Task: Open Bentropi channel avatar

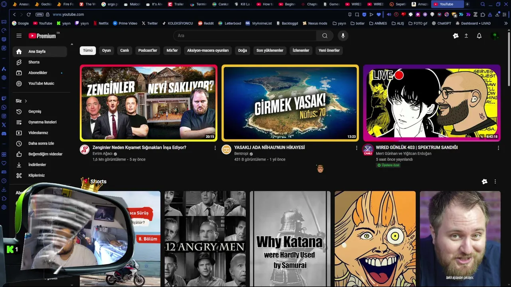Action: click(226, 149)
